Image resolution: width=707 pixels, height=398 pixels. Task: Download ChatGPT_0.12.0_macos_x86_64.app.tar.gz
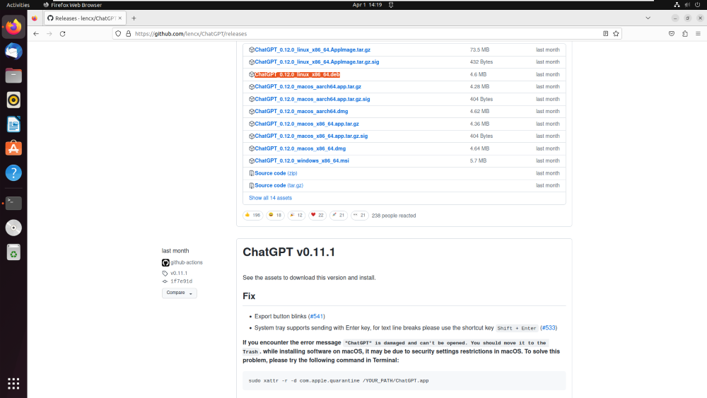click(307, 124)
